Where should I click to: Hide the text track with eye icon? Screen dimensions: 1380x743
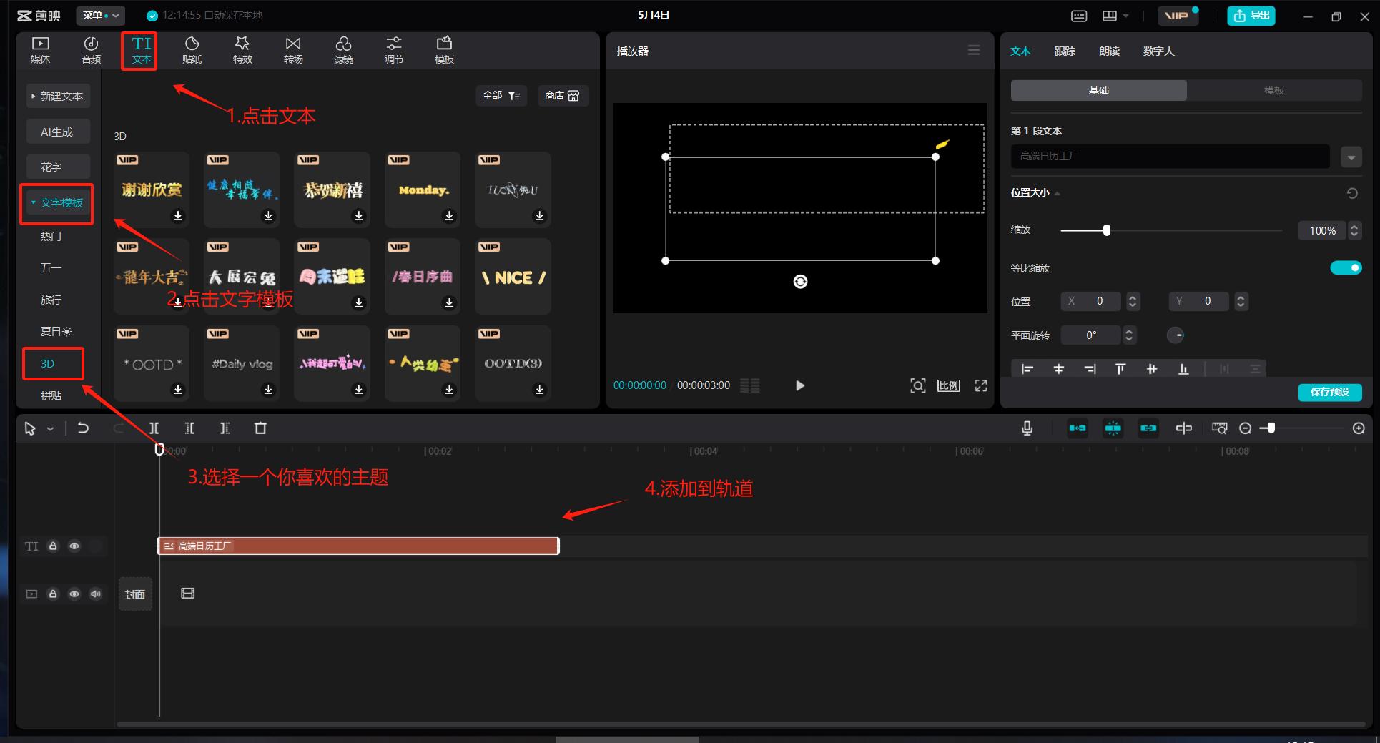click(74, 546)
